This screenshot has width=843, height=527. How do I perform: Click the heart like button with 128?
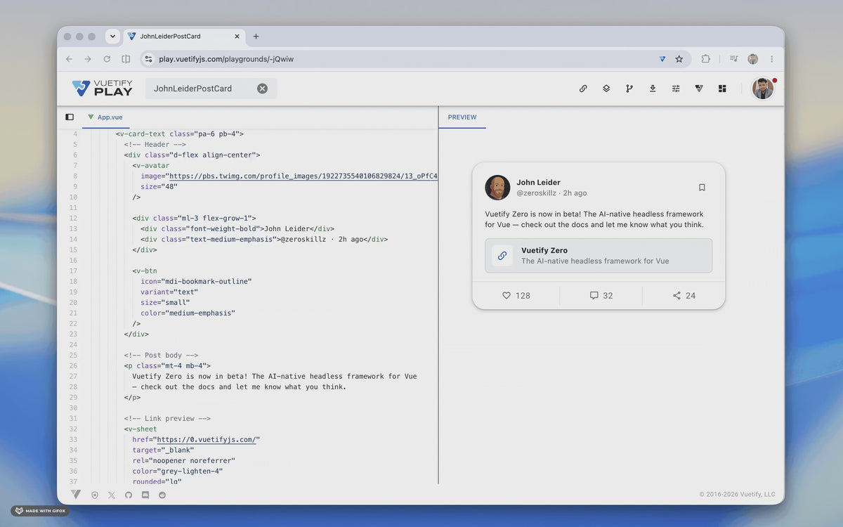point(516,296)
